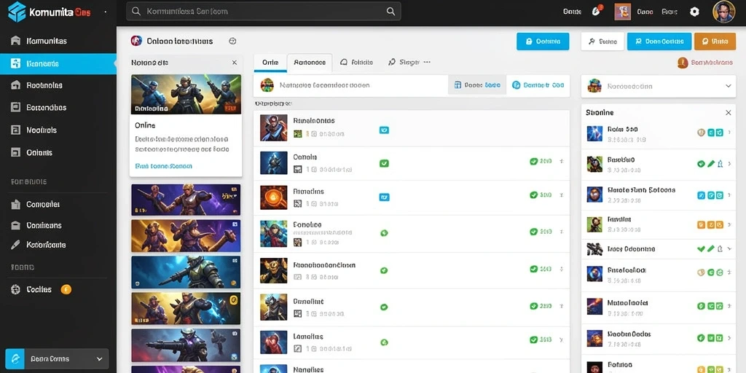The height and width of the screenshot is (373, 746).
Task: Open the round user profile avatar
Action: pyautogui.click(x=723, y=12)
